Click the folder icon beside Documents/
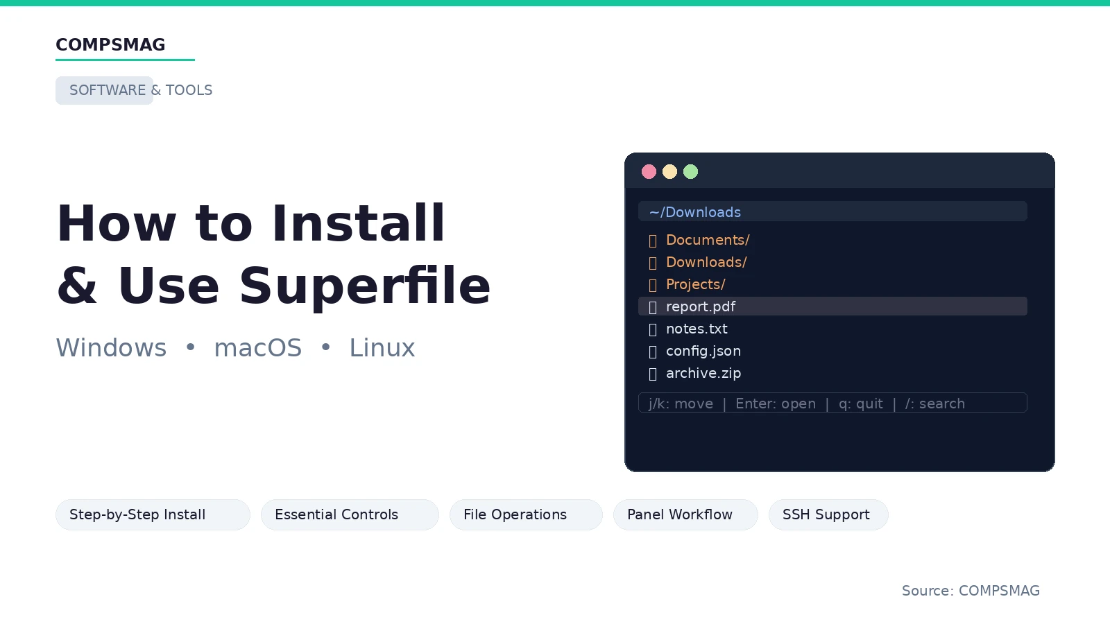 click(x=653, y=241)
